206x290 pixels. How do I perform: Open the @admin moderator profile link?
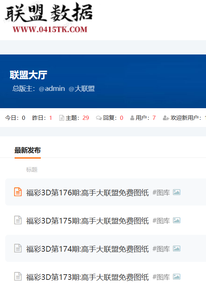[52, 89]
